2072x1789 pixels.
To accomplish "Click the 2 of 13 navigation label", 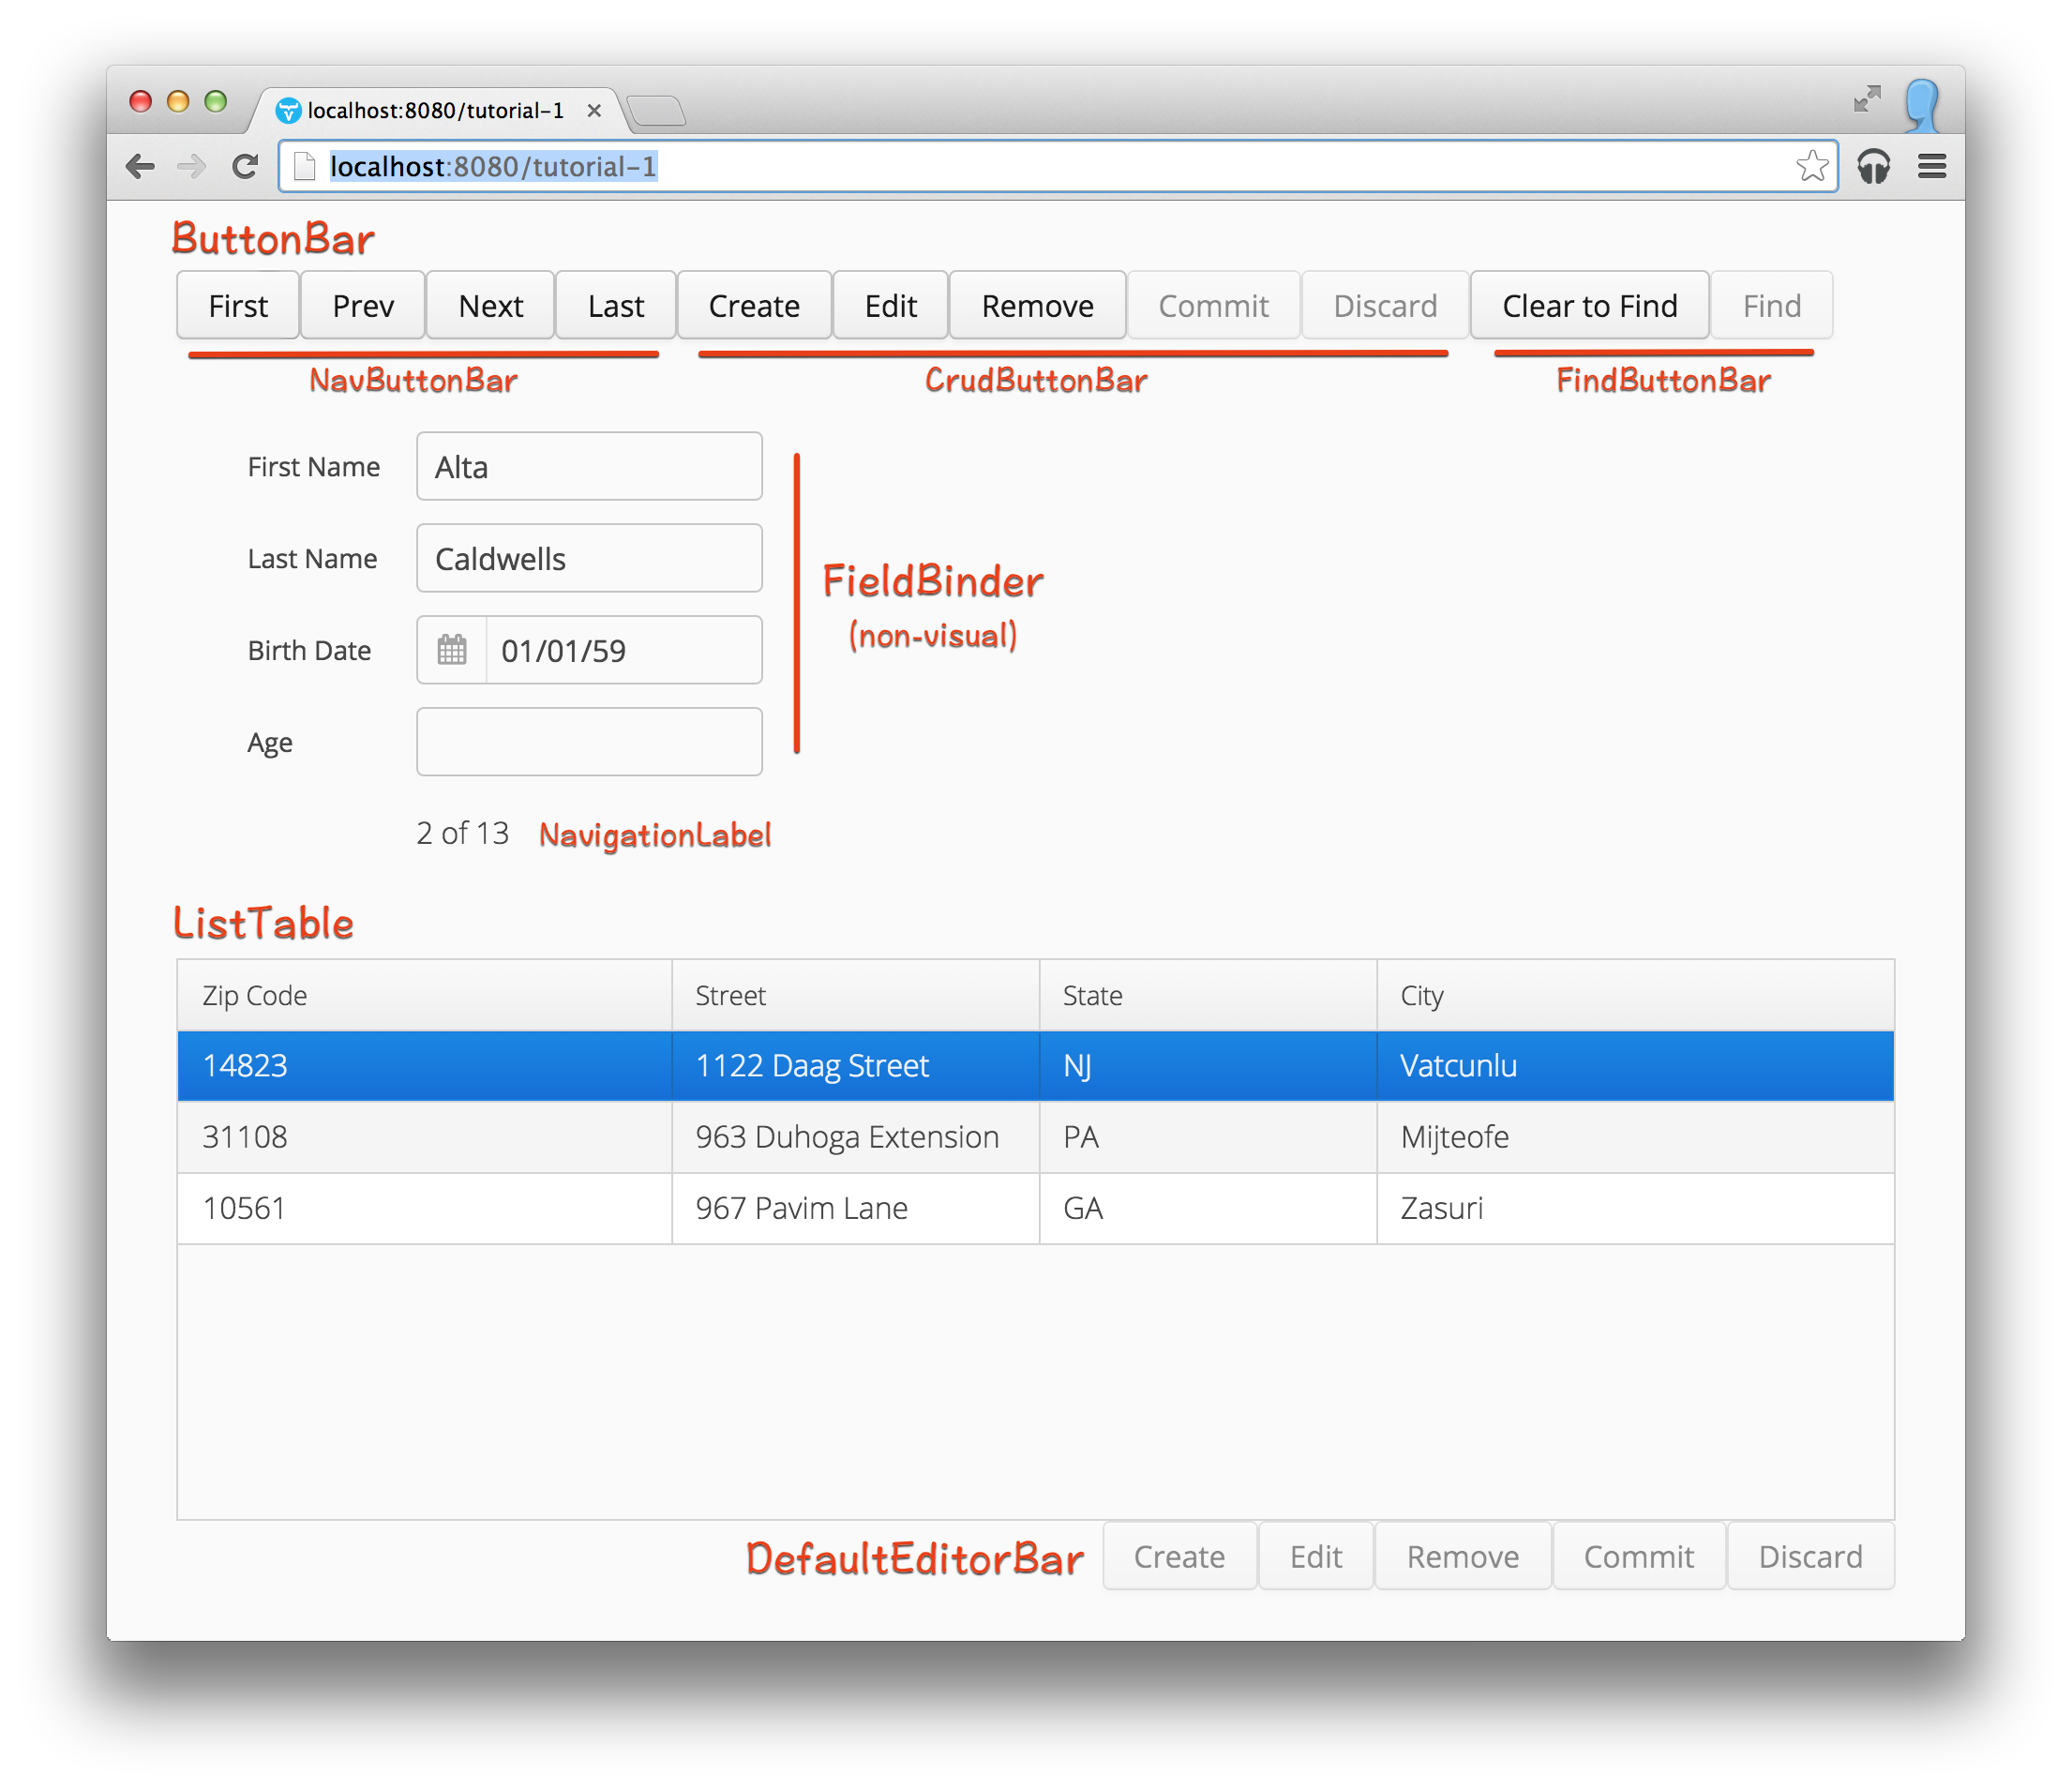I will point(463,833).
